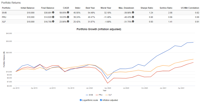This screenshot has height=103, width=201.
Task: Click info icon beside SIVB CAGR 59.05%
Action: click(x=68, y=12)
